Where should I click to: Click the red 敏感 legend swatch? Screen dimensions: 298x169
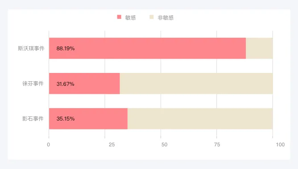tap(119, 17)
